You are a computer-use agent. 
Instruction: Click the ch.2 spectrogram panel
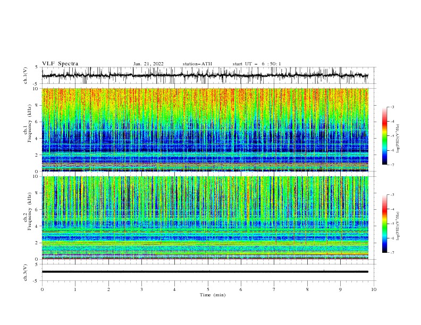(205, 218)
